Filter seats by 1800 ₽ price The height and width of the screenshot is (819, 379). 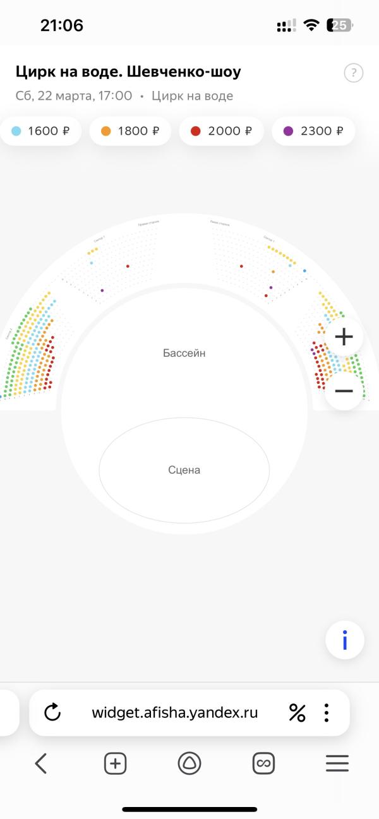coord(131,131)
